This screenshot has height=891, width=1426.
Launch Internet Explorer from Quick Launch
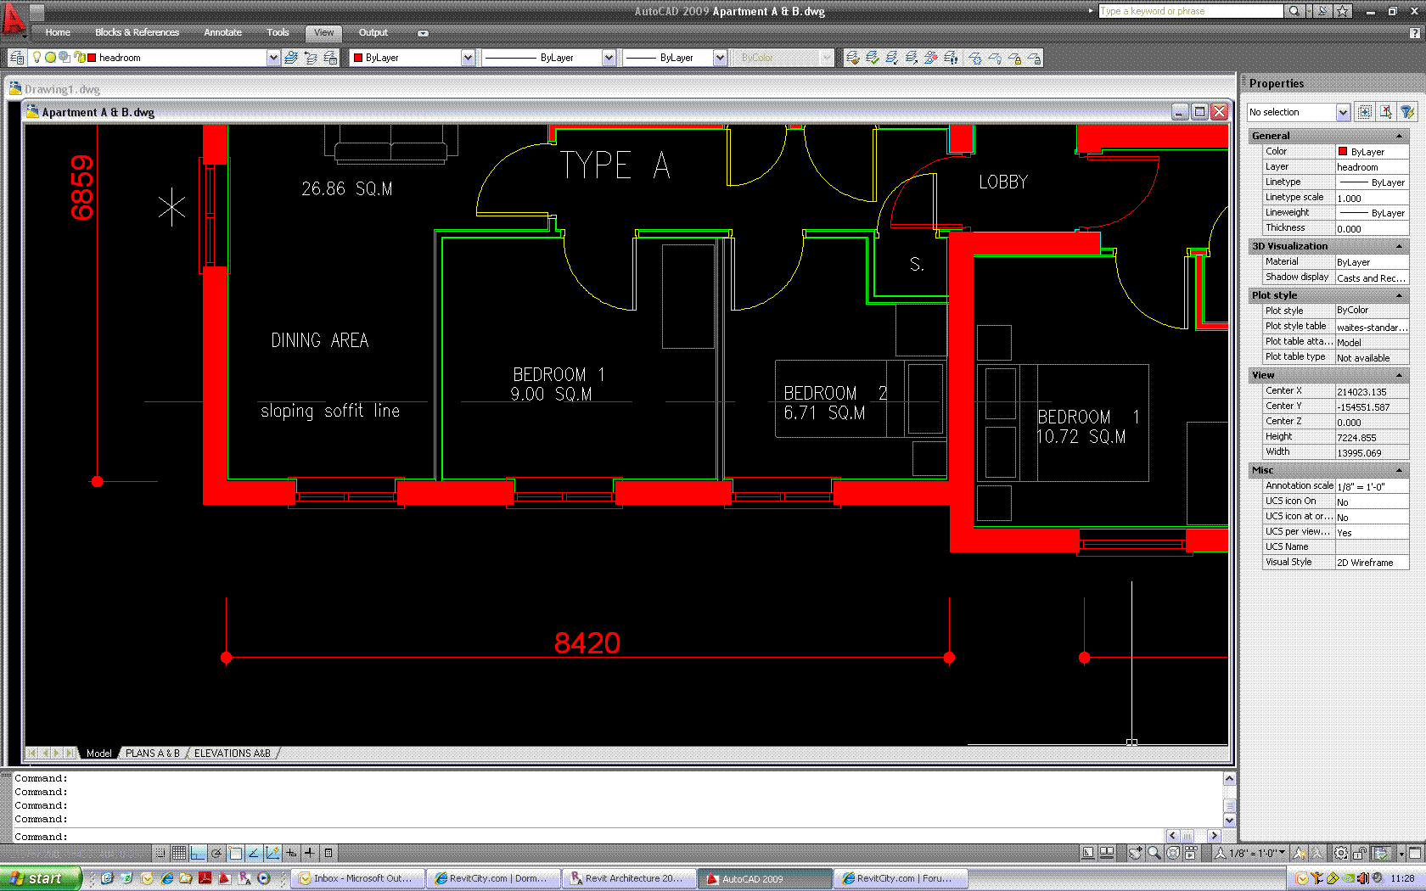167,878
